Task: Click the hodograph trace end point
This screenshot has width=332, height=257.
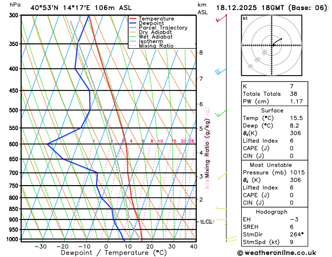Action: click(281, 39)
